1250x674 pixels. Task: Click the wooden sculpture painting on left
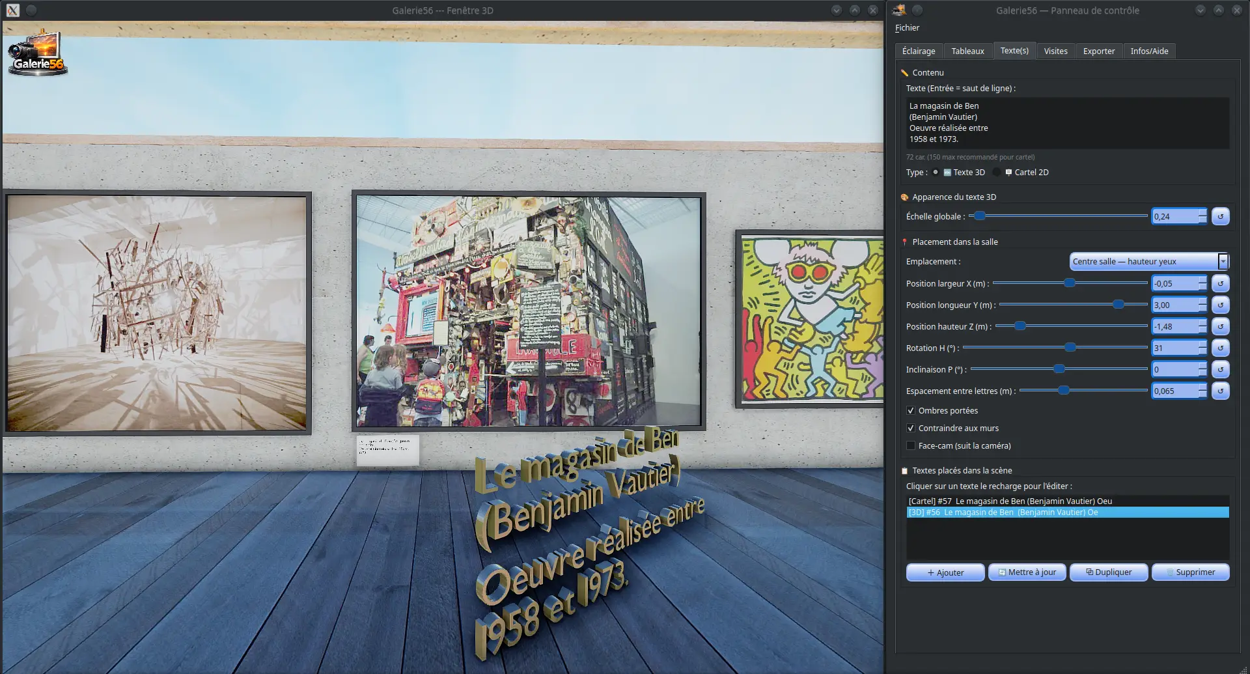tap(156, 313)
